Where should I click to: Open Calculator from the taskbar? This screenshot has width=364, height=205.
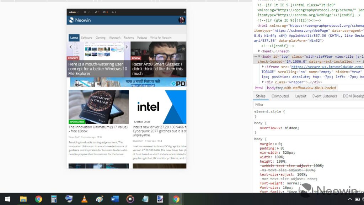pyautogui.click(x=54, y=199)
